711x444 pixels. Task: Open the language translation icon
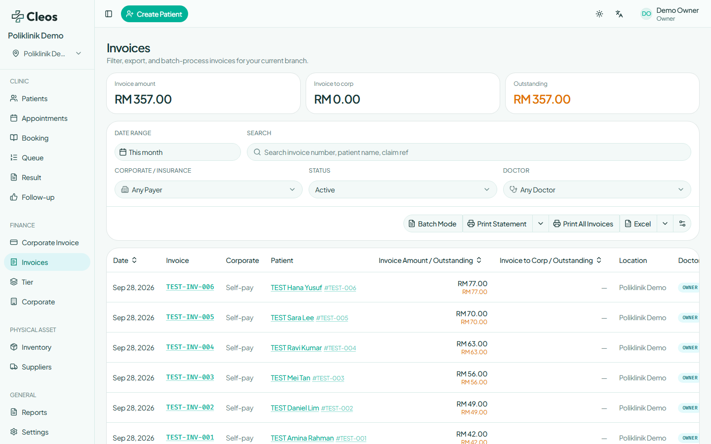[619, 14]
